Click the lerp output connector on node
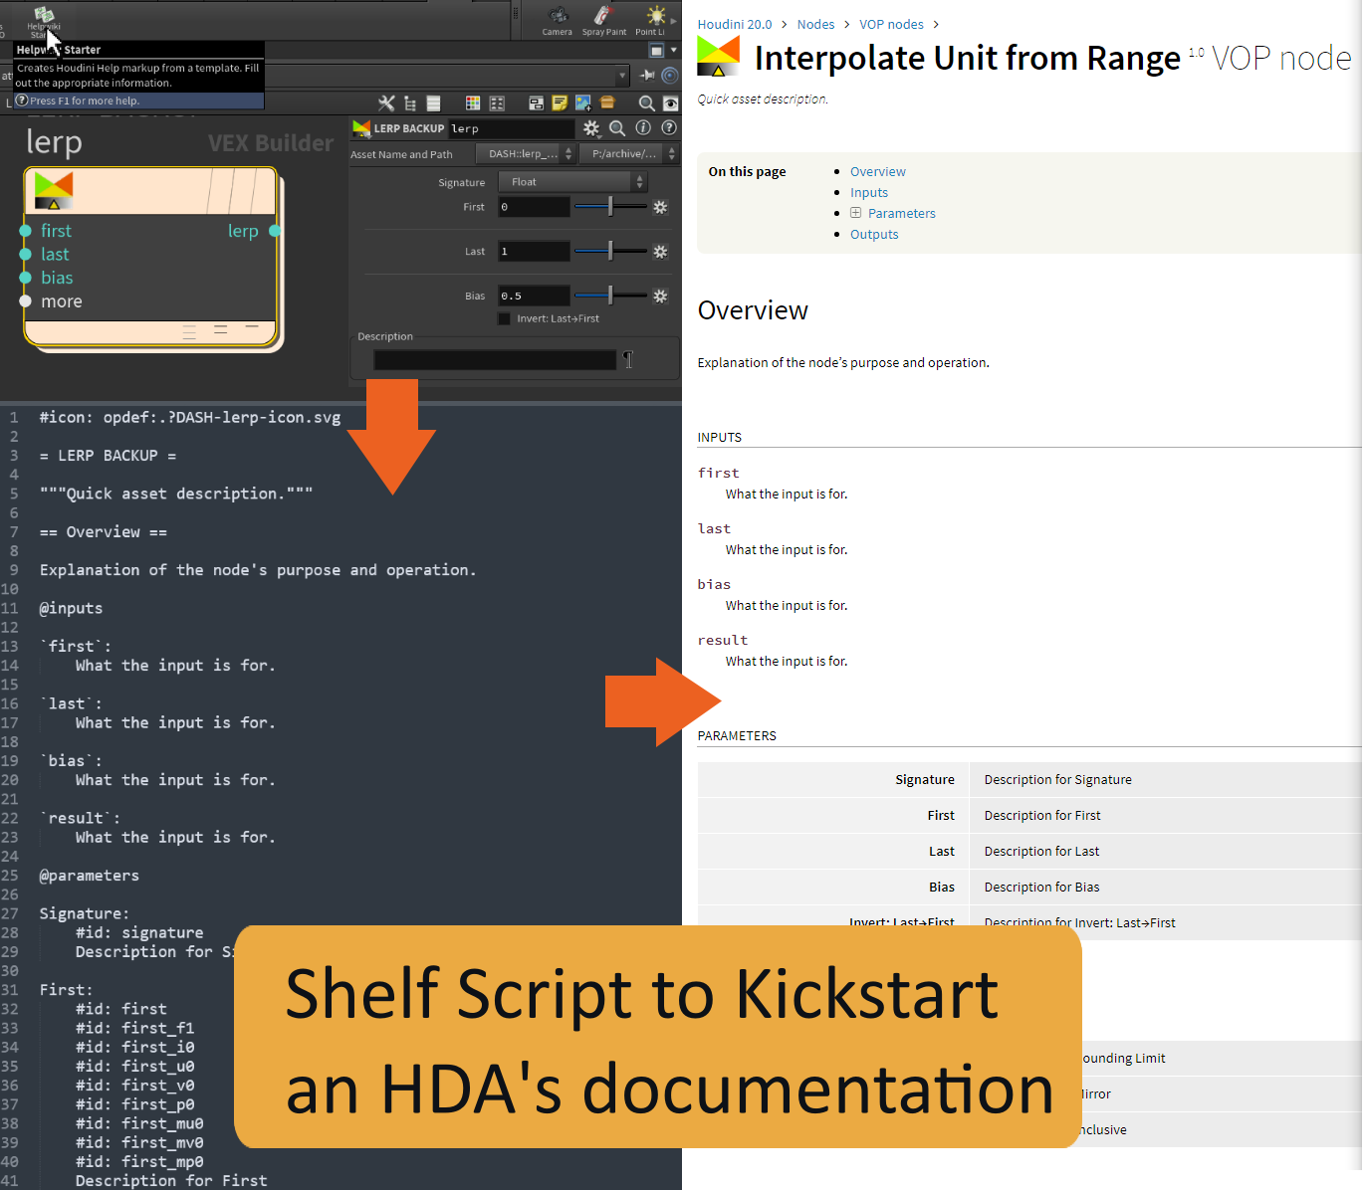 [x=275, y=231]
